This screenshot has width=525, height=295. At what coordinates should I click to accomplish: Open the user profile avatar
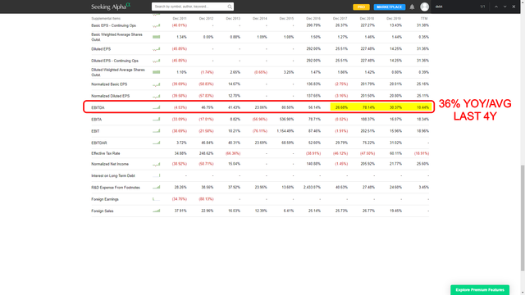click(425, 7)
